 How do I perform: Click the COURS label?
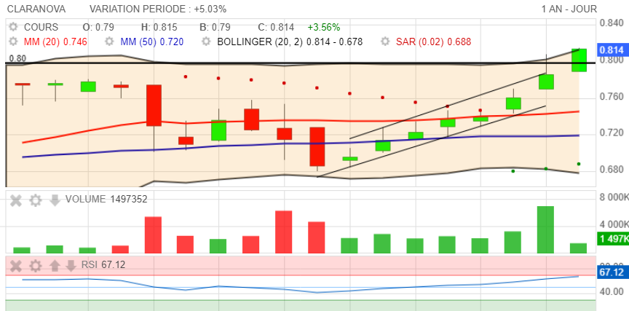tap(41, 27)
